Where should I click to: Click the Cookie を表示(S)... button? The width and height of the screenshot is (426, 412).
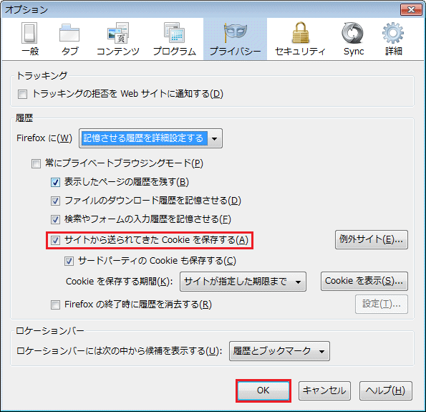click(364, 281)
